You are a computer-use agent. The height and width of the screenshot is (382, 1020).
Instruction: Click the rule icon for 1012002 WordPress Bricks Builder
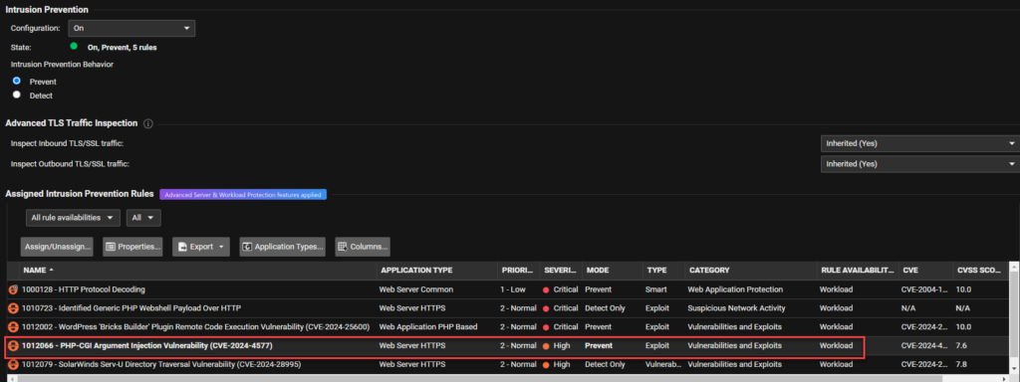pyautogui.click(x=13, y=326)
